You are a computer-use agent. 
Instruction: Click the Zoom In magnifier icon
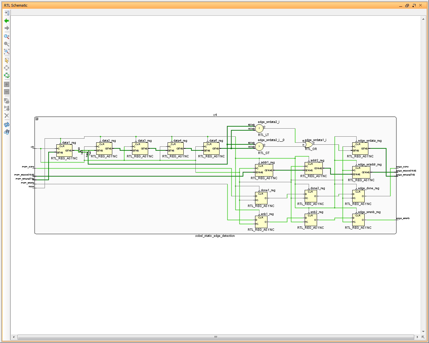pos(6,37)
